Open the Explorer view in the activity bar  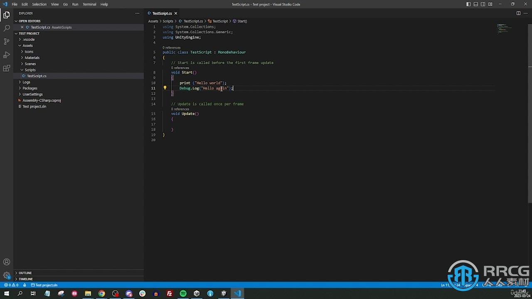pos(7,15)
